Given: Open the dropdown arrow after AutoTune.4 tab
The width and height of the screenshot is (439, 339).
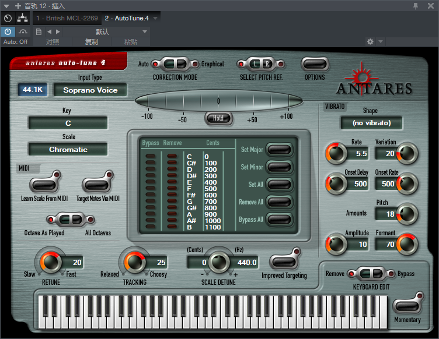Looking at the screenshot, I should (155, 18).
